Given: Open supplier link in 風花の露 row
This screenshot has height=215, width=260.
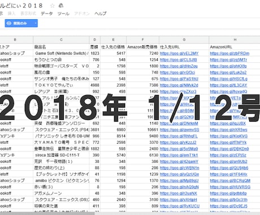Looking at the screenshot, I should (177, 72).
